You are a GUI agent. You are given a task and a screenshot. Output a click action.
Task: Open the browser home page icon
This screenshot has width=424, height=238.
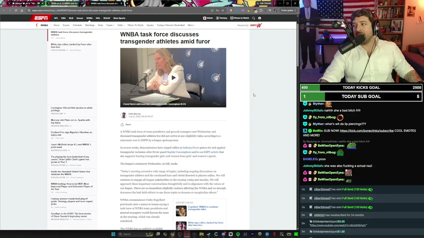(x=22, y=10)
